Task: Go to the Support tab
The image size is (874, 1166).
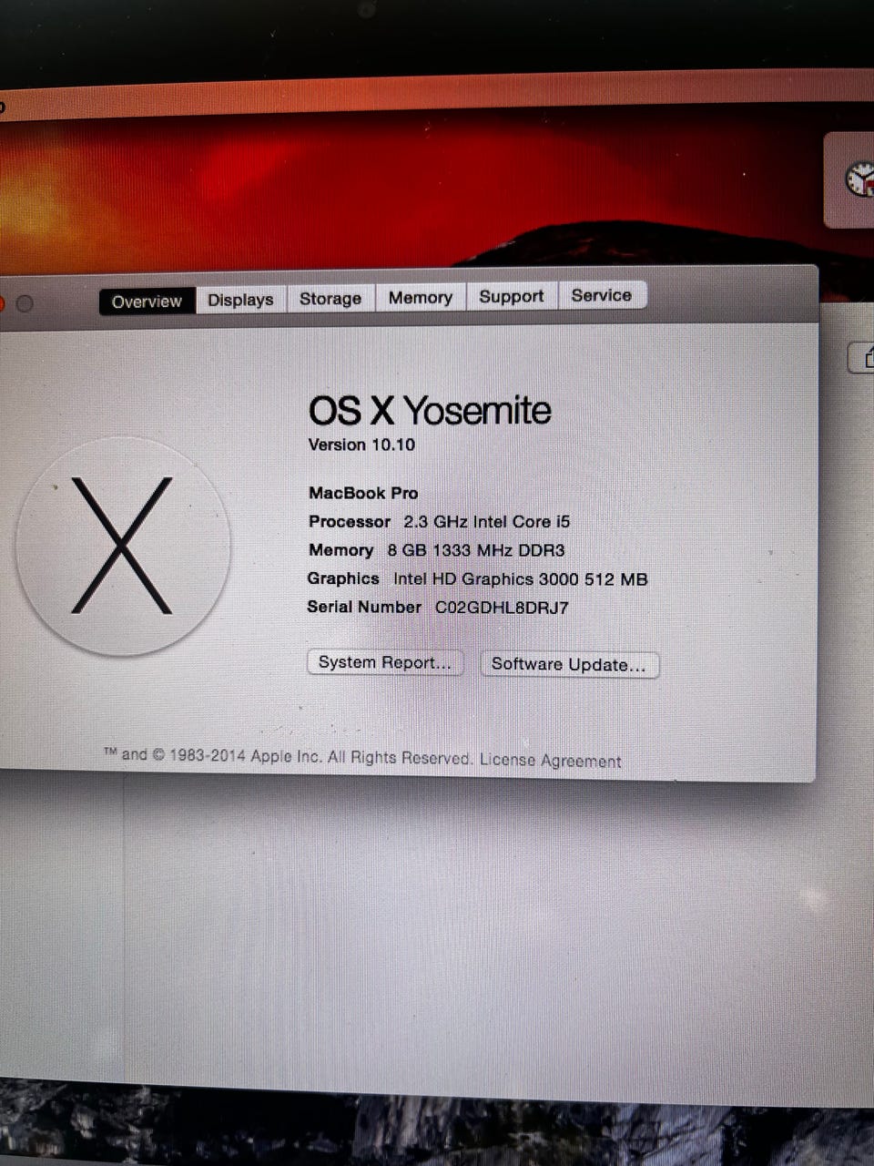Action: coord(512,296)
